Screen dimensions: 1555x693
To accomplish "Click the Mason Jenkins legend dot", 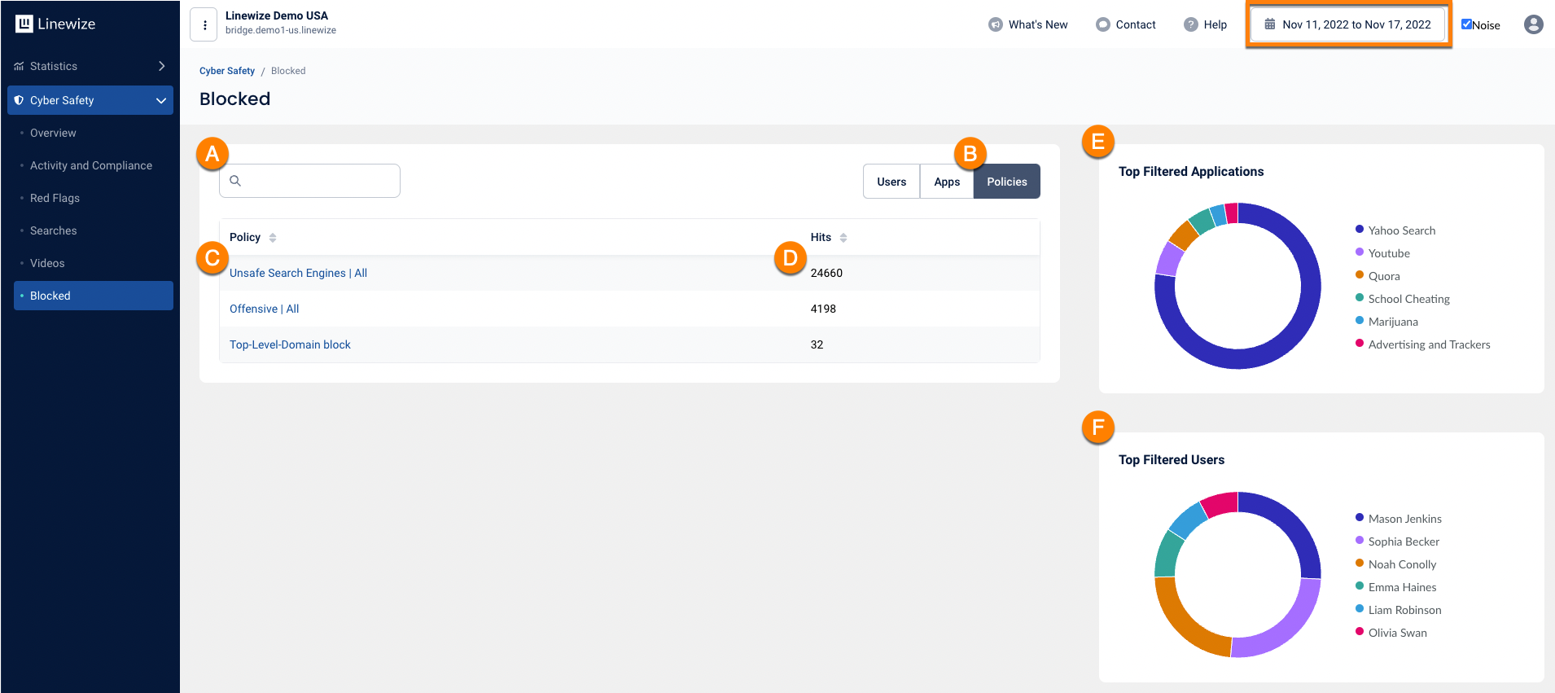I will [1360, 517].
